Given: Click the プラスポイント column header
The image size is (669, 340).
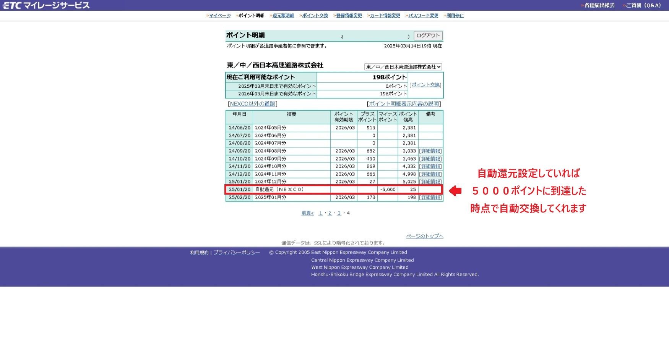Looking at the screenshot, I should click(367, 117).
